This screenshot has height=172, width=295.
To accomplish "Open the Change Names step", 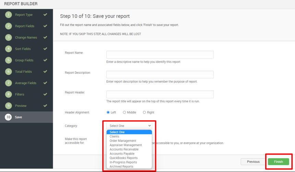I will tap(26, 38).
